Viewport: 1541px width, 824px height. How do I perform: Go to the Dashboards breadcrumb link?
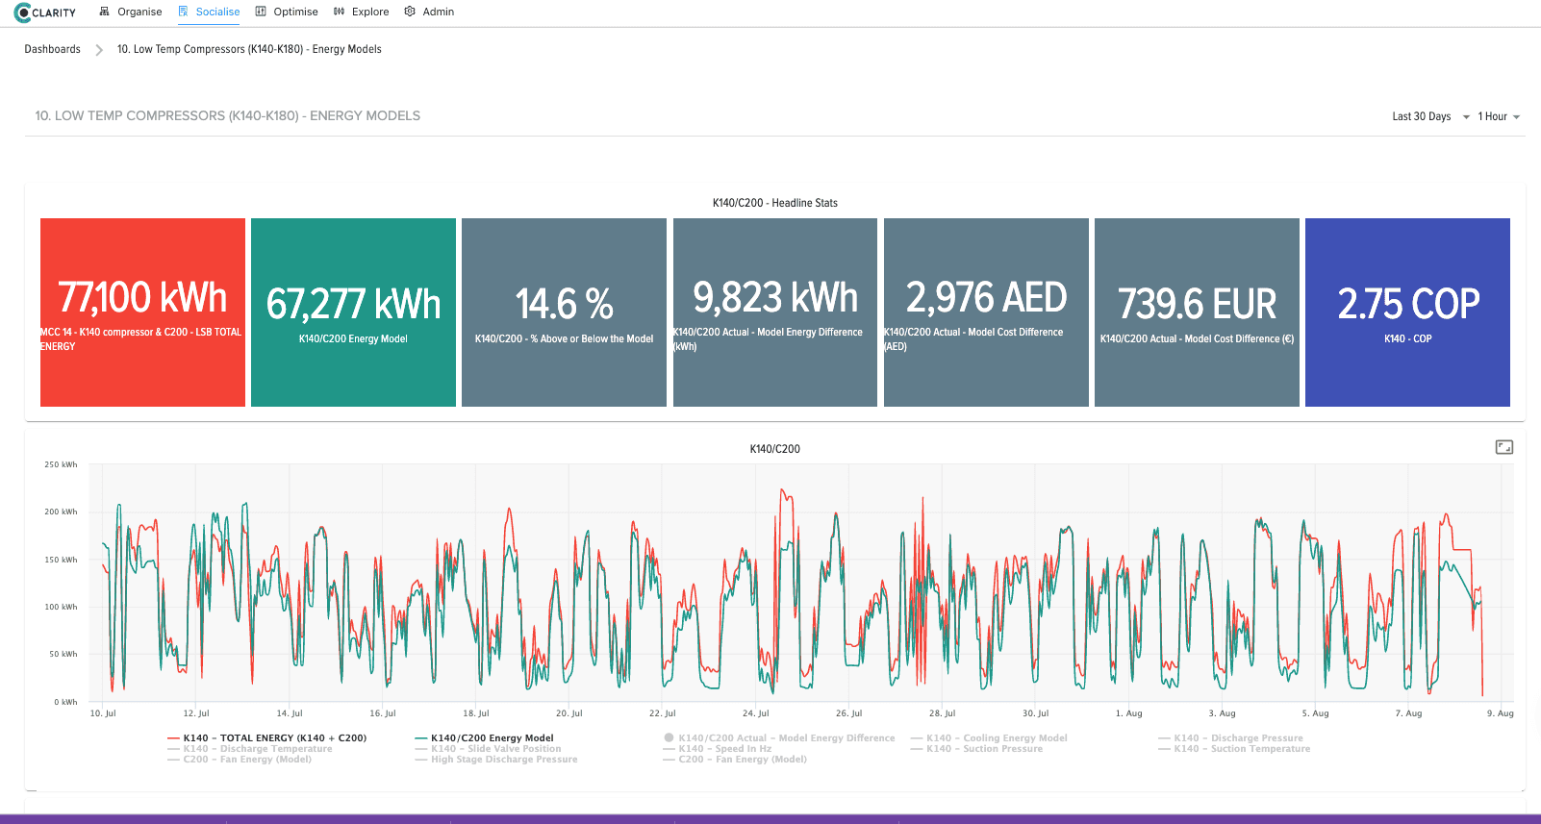point(53,49)
